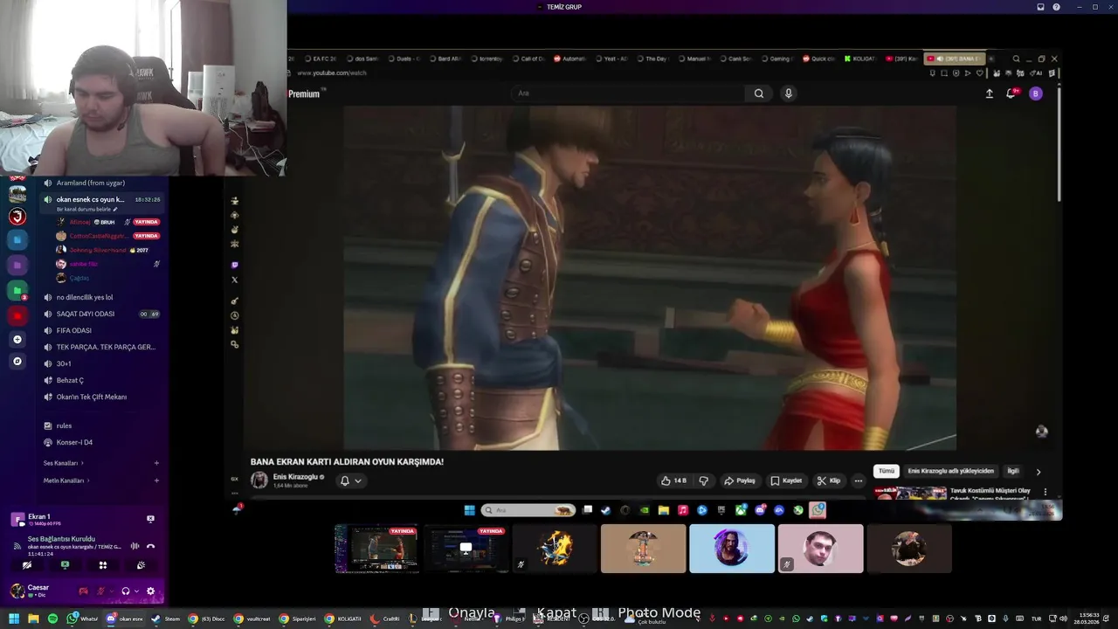Toggle Discord camera button

pos(27,565)
